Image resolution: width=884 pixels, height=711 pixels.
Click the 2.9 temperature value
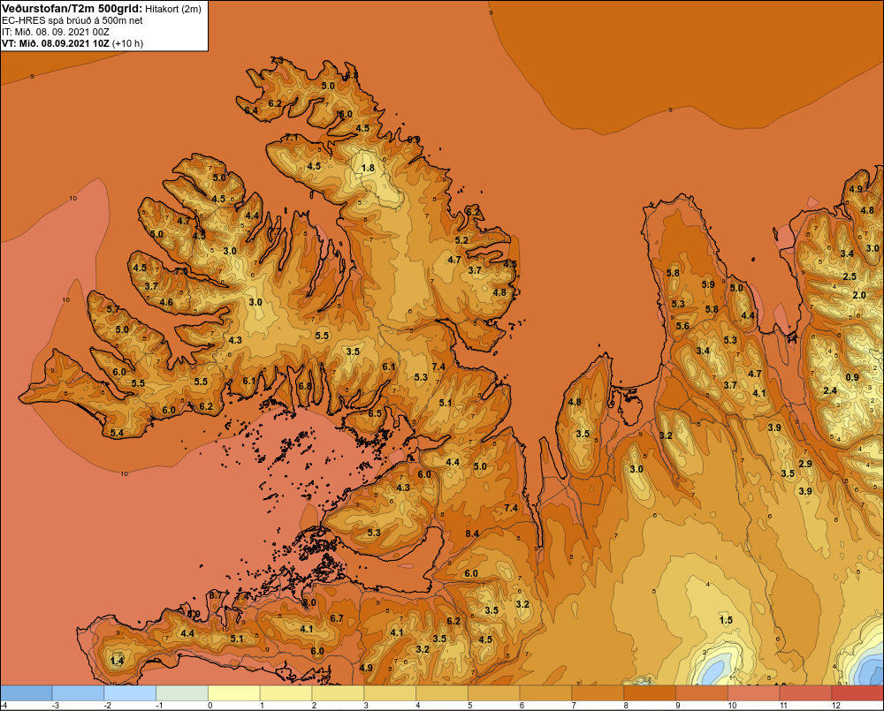coord(805,464)
